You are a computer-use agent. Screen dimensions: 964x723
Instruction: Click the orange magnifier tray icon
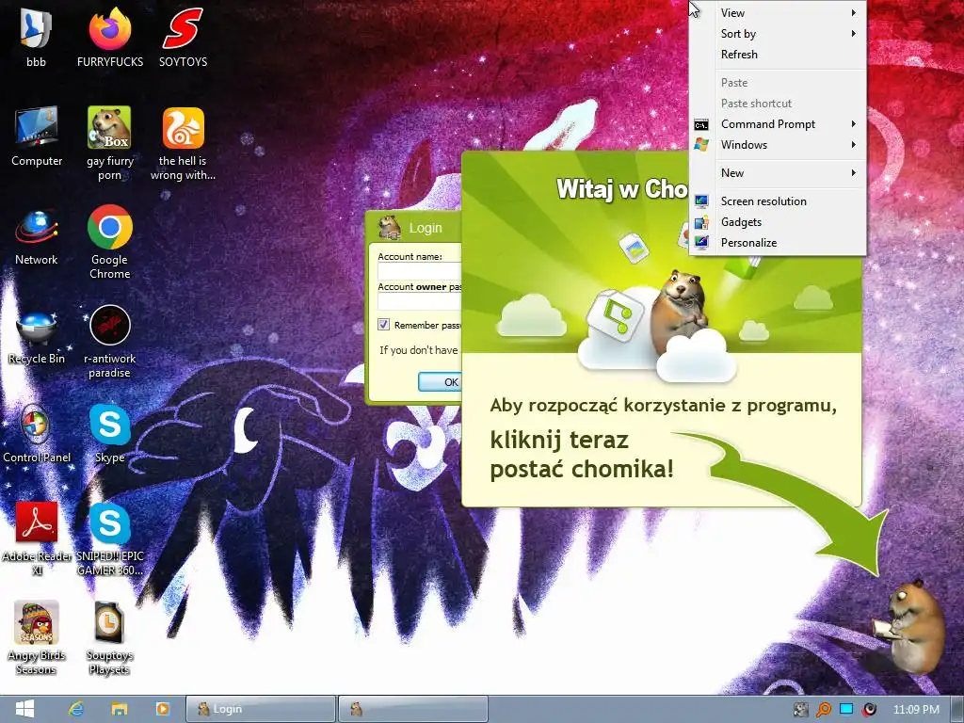click(x=823, y=710)
